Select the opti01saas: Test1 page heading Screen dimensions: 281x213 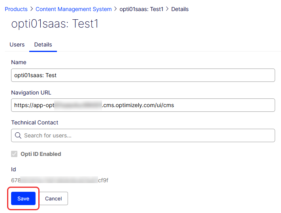[x=55, y=24]
